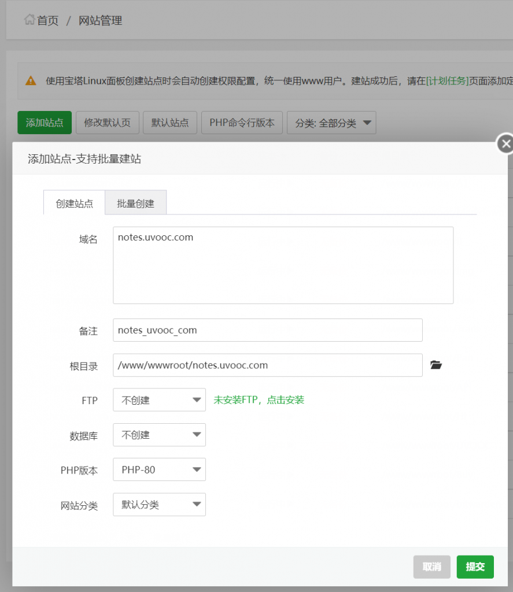Viewport: 513px width, 592px height.
Task: Open the FTP dropdown showing 不创建
Action: click(x=159, y=400)
